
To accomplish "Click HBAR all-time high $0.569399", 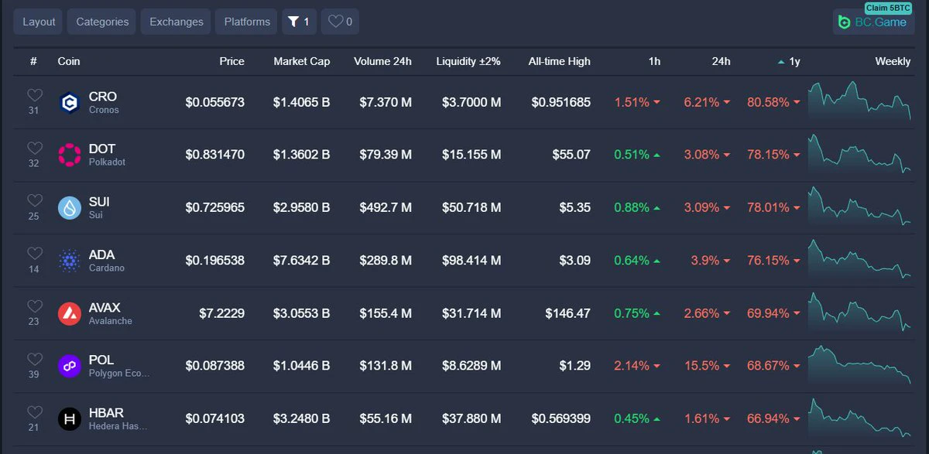I will (x=561, y=419).
